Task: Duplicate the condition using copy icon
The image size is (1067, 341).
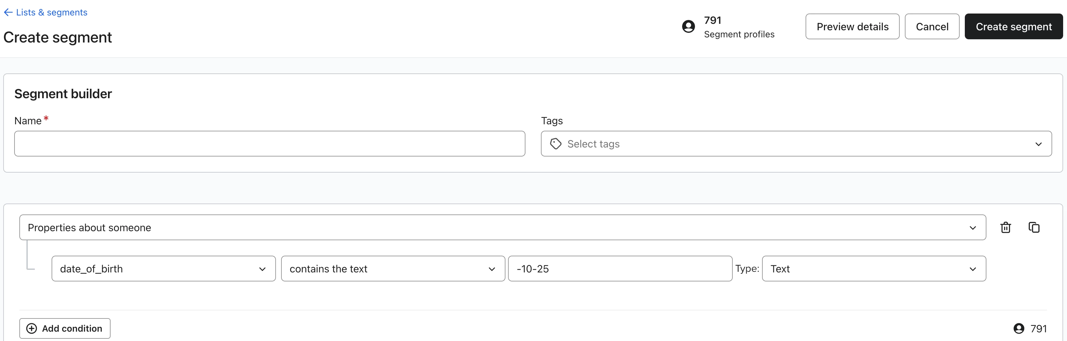Action: pos(1034,228)
